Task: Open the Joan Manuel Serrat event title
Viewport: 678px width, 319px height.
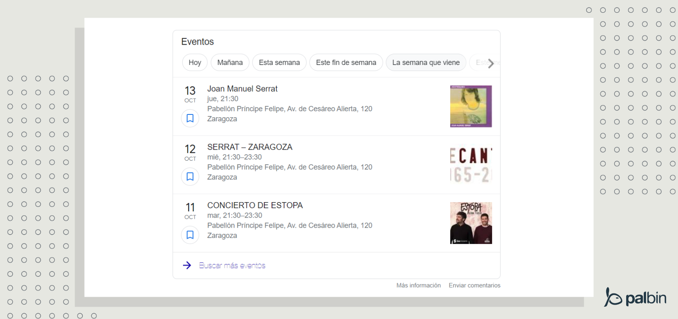Action: coord(242,89)
